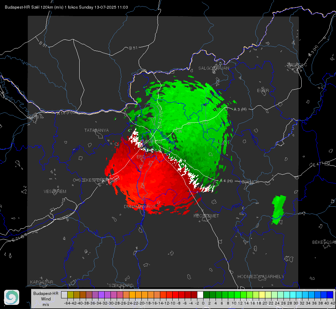Click the SZEKSZÁRD city label
Screen dimensions: 336x309
pos(121,285)
